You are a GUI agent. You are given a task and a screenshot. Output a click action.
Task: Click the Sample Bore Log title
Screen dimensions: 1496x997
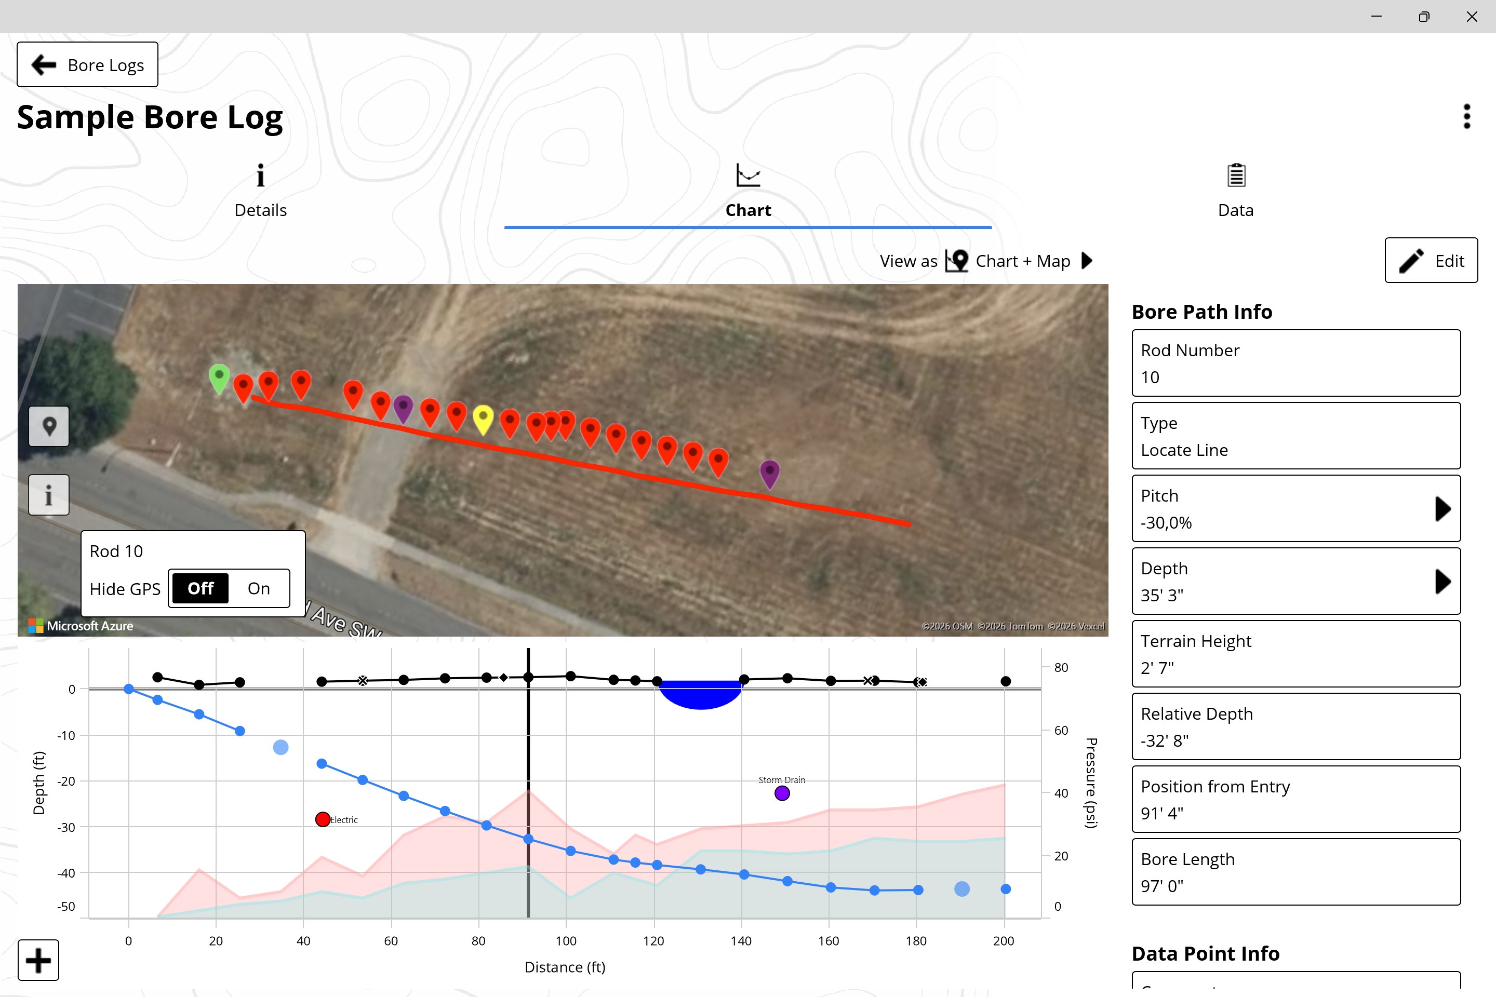click(150, 118)
